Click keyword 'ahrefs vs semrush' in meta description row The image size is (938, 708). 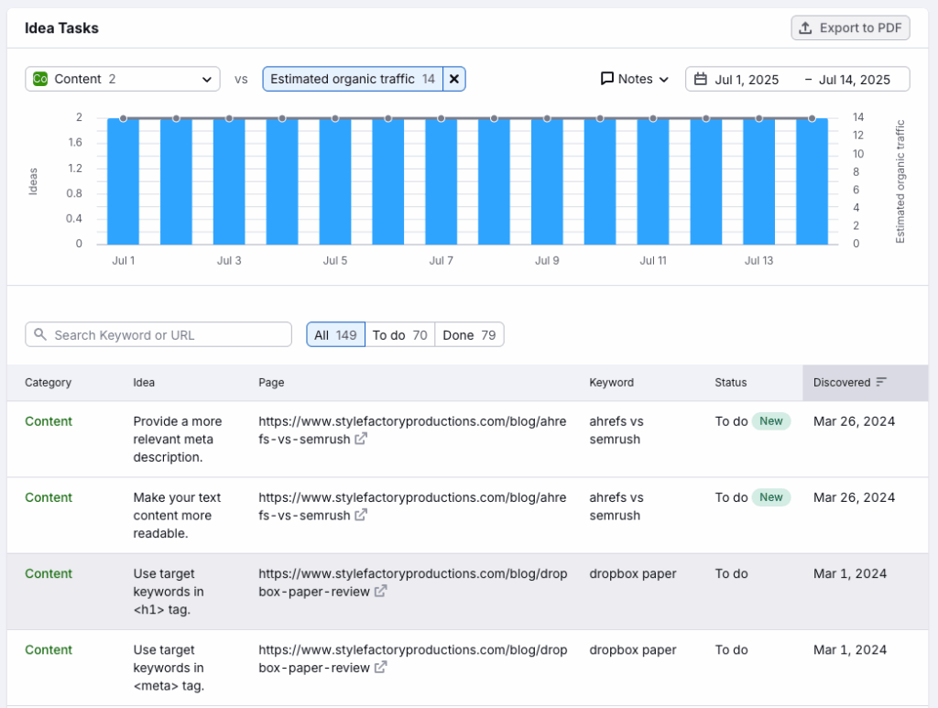tap(616, 430)
